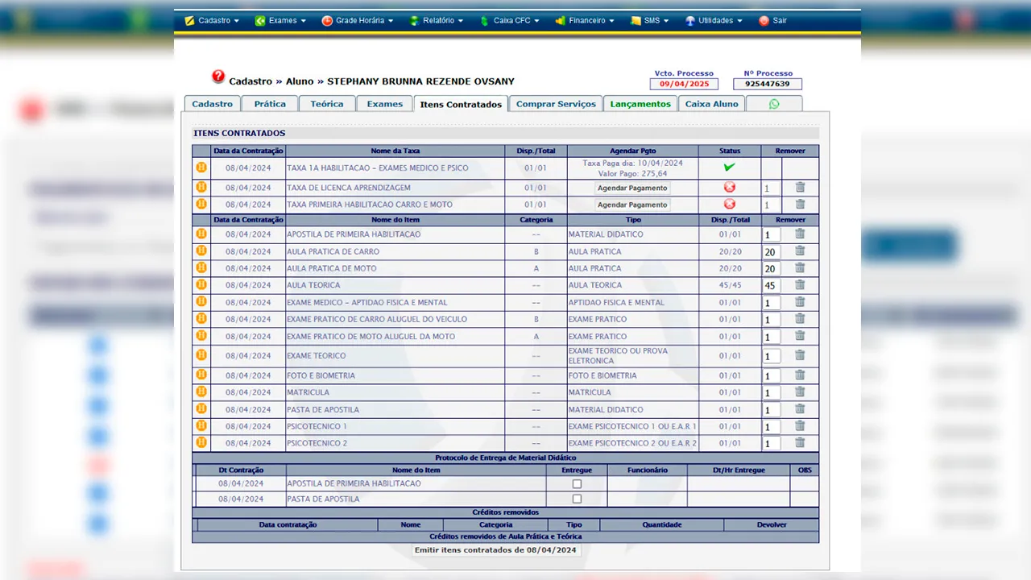Expand the Financeiro menu

[x=586, y=21]
